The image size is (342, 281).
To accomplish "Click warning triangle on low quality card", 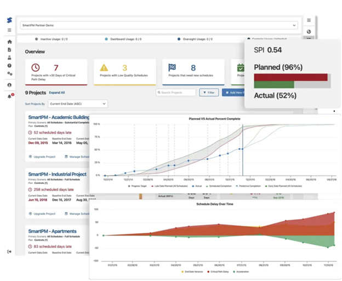I will [104, 68].
